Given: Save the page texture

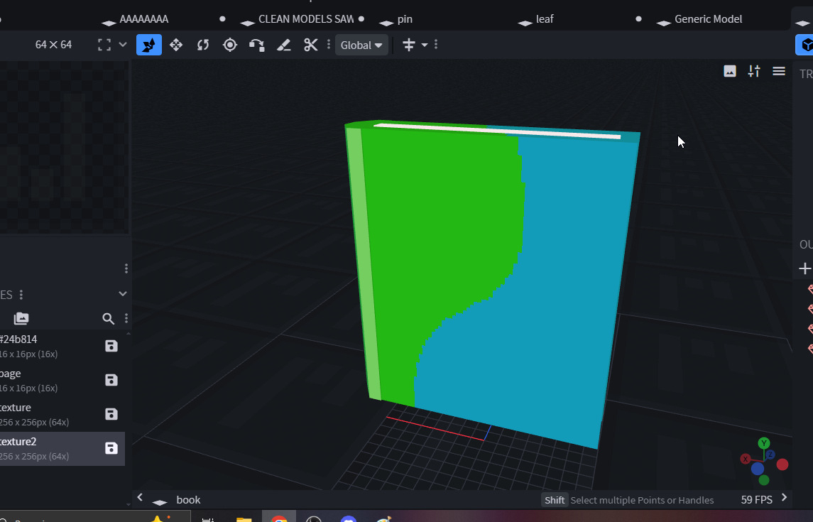Looking at the screenshot, I should point(111,380).
